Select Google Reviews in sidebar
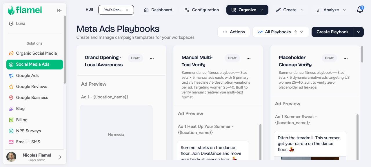 tap(34, 87)
